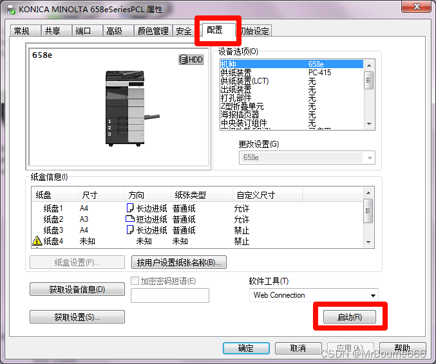Close the properties dialog with X
Viewport: 436px width, 364px height.
coord(417,6)
